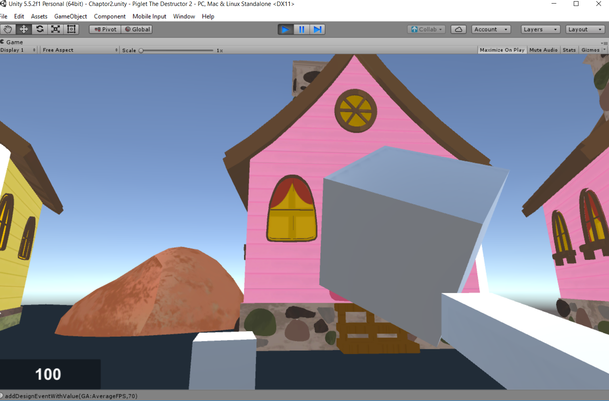This screenshot has height=401, width=609.
Task: Open the cloud Services panel
Action: [458, 29]
